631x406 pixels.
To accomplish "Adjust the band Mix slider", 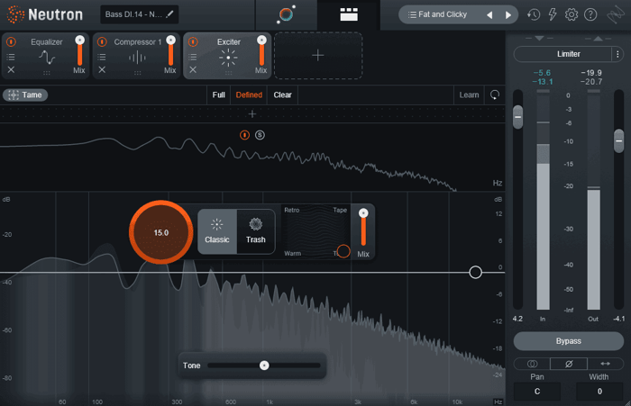I will (x=363, y=228).
